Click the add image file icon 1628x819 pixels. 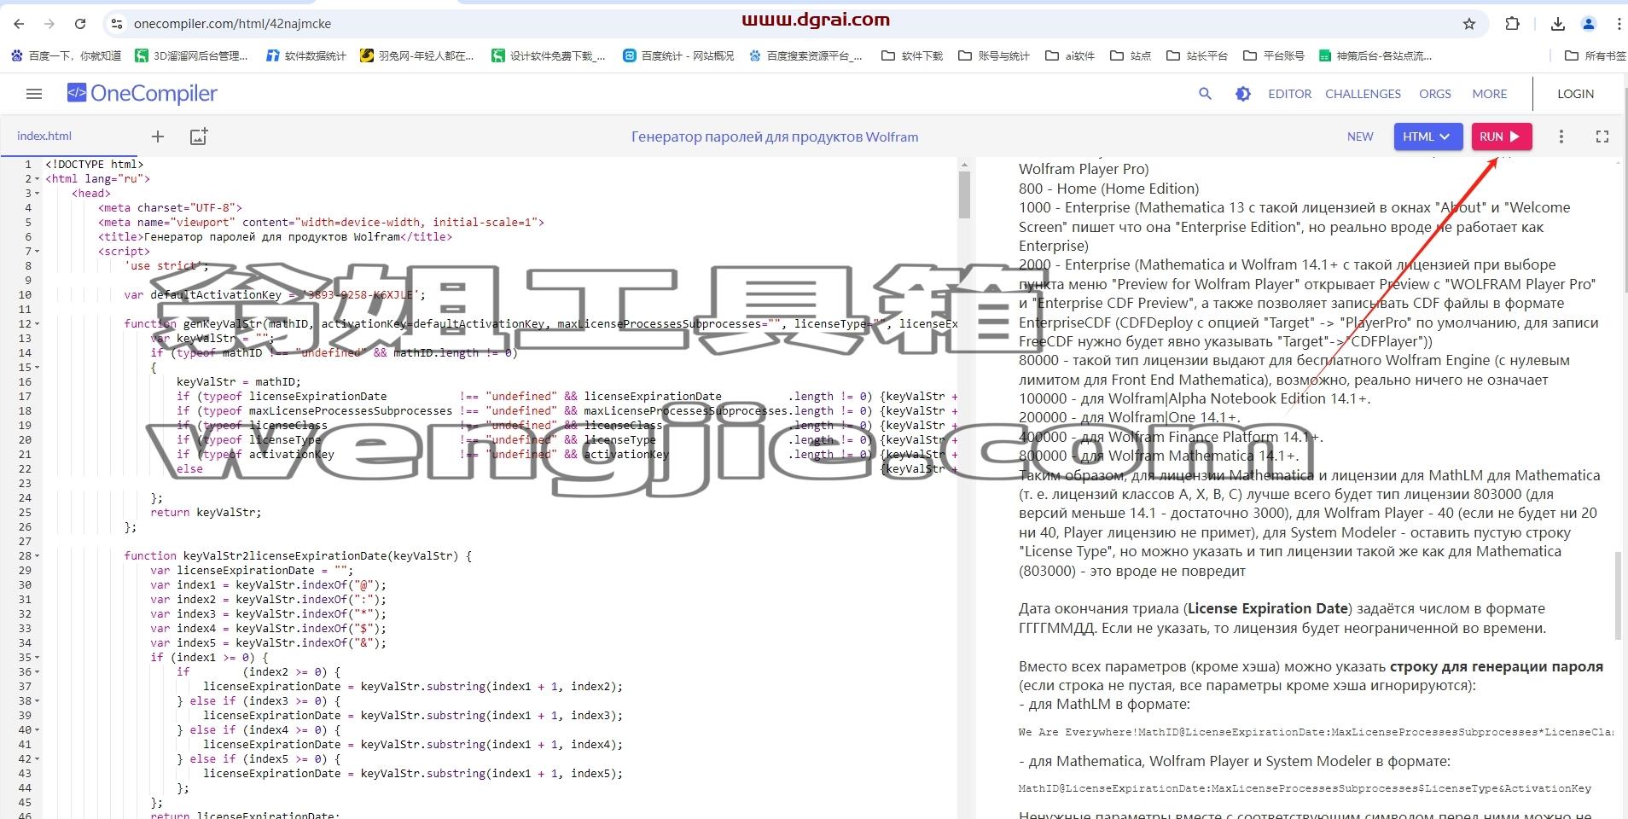pyautogui.click(x=198, y=136)
